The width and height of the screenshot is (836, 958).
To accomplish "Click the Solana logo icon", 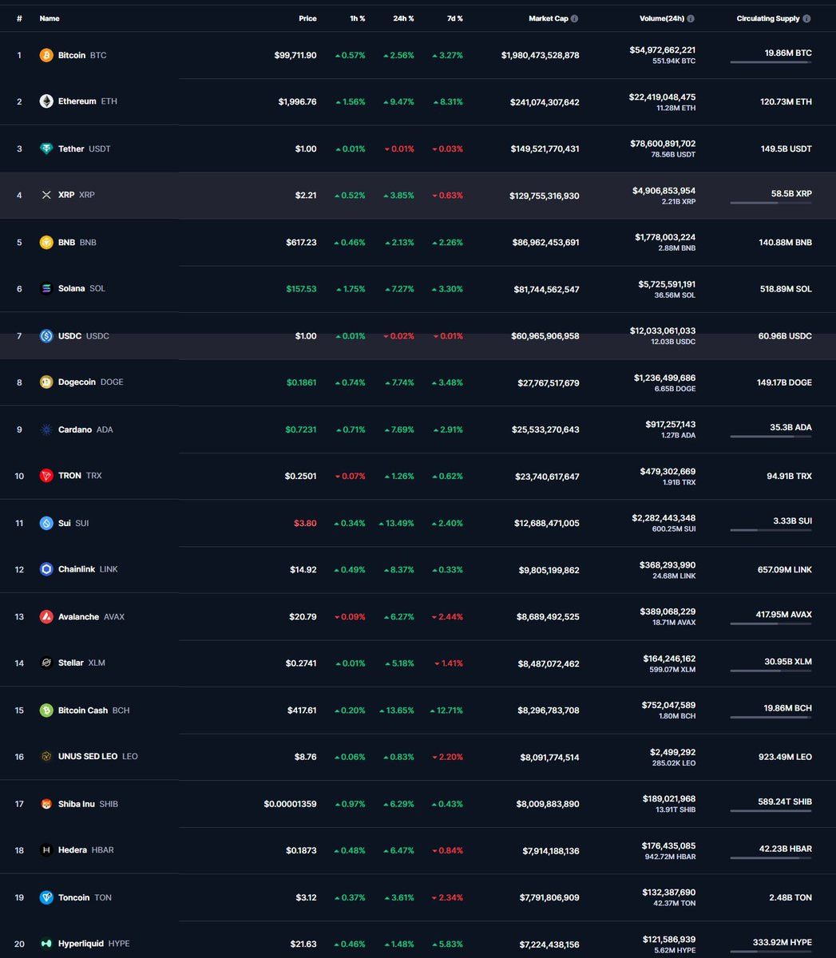I will [46, 288].
